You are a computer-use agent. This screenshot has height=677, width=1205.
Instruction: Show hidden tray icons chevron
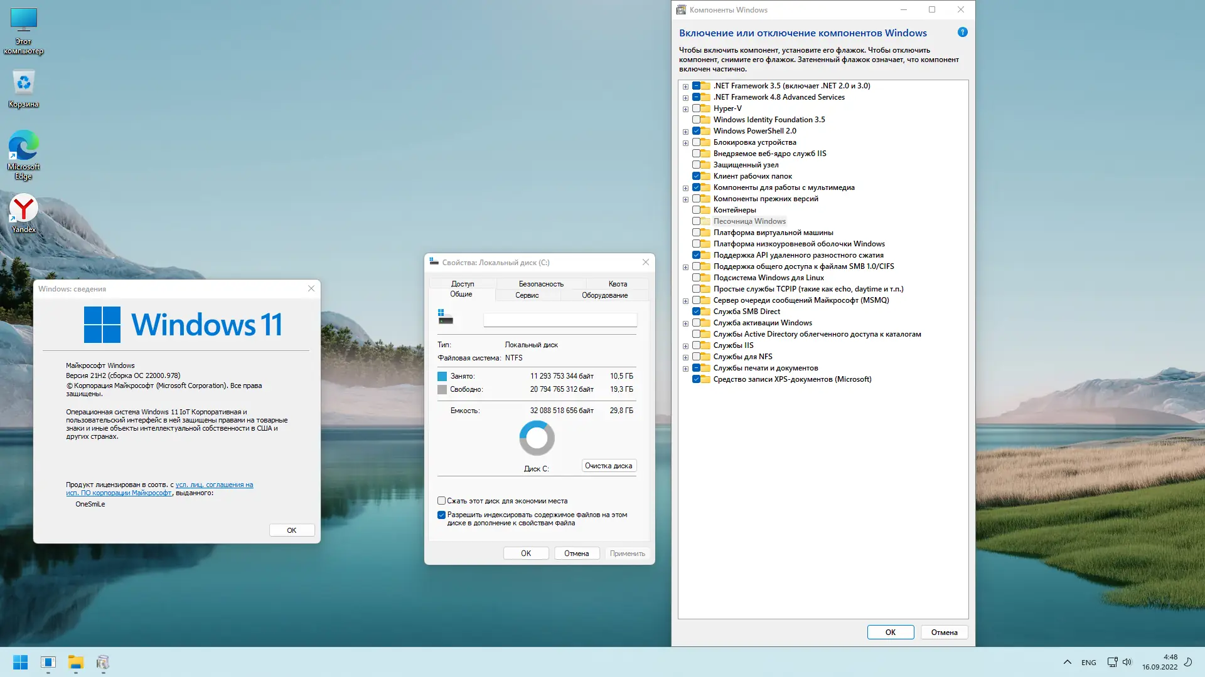pyautogui.click(x=1067, y=662)
